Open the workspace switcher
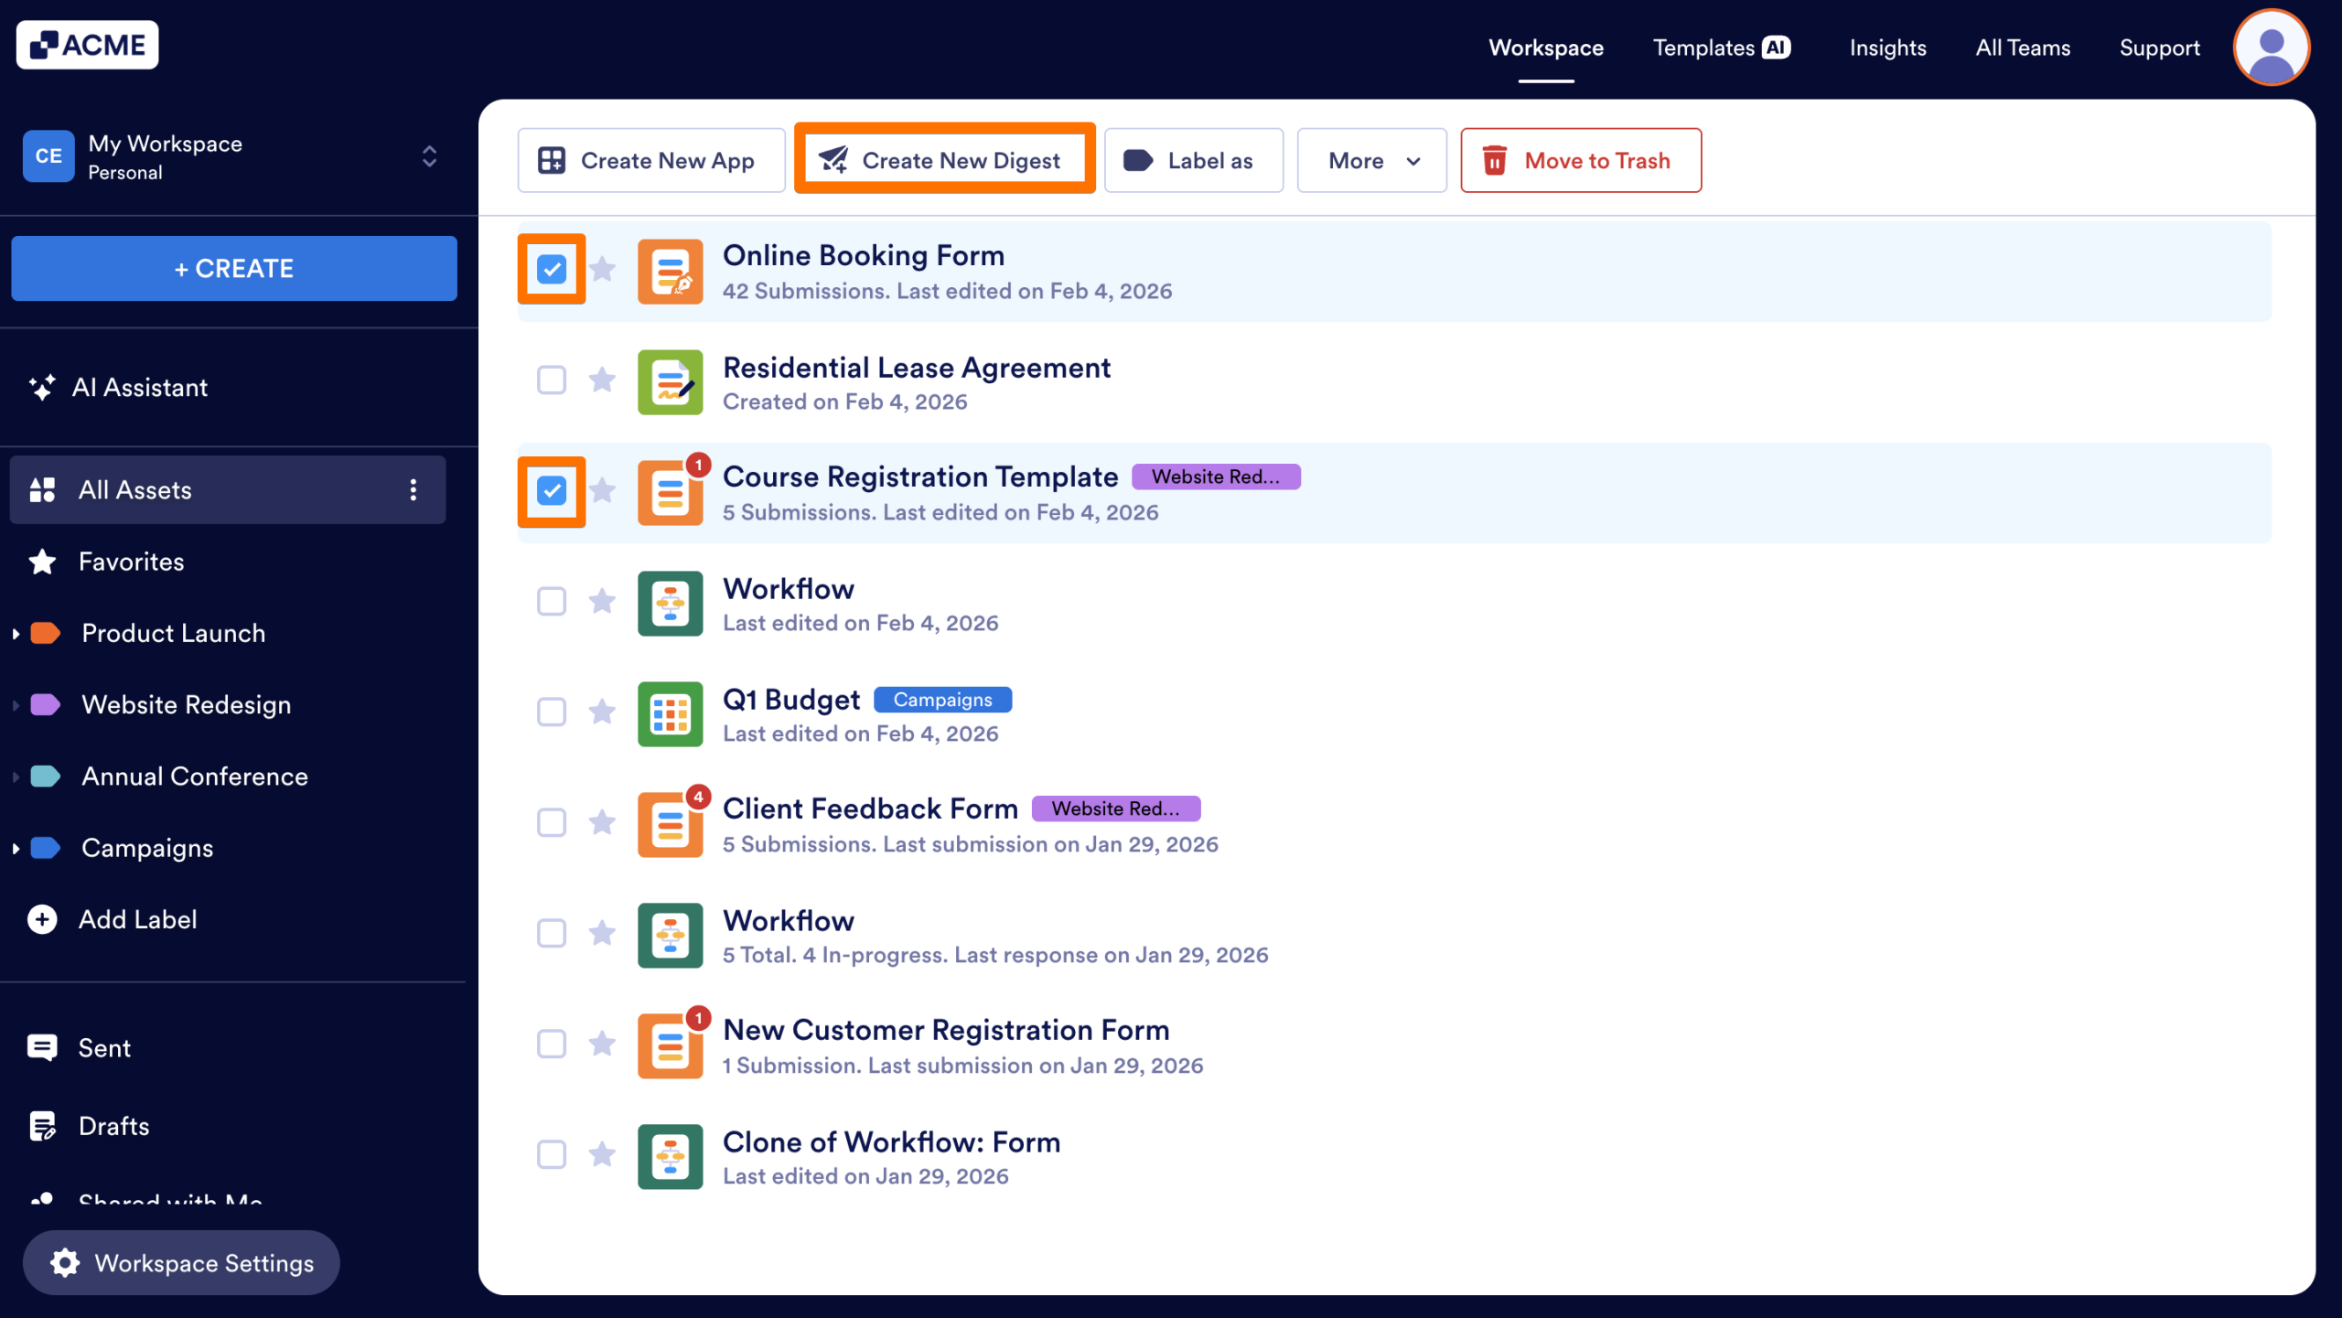The width and height of the screenshot is (2342, 1318). click(427, 156)
